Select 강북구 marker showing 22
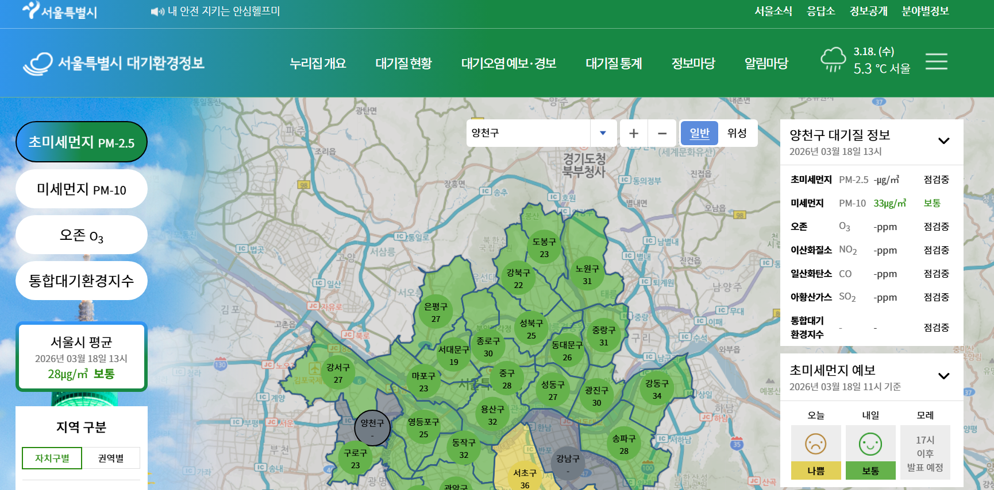This screenshot has height=490, width=994. pyautogui.click(x=518, y=278)
